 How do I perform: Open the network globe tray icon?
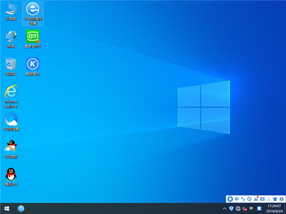pyautogui.click(x=238, y=209)
